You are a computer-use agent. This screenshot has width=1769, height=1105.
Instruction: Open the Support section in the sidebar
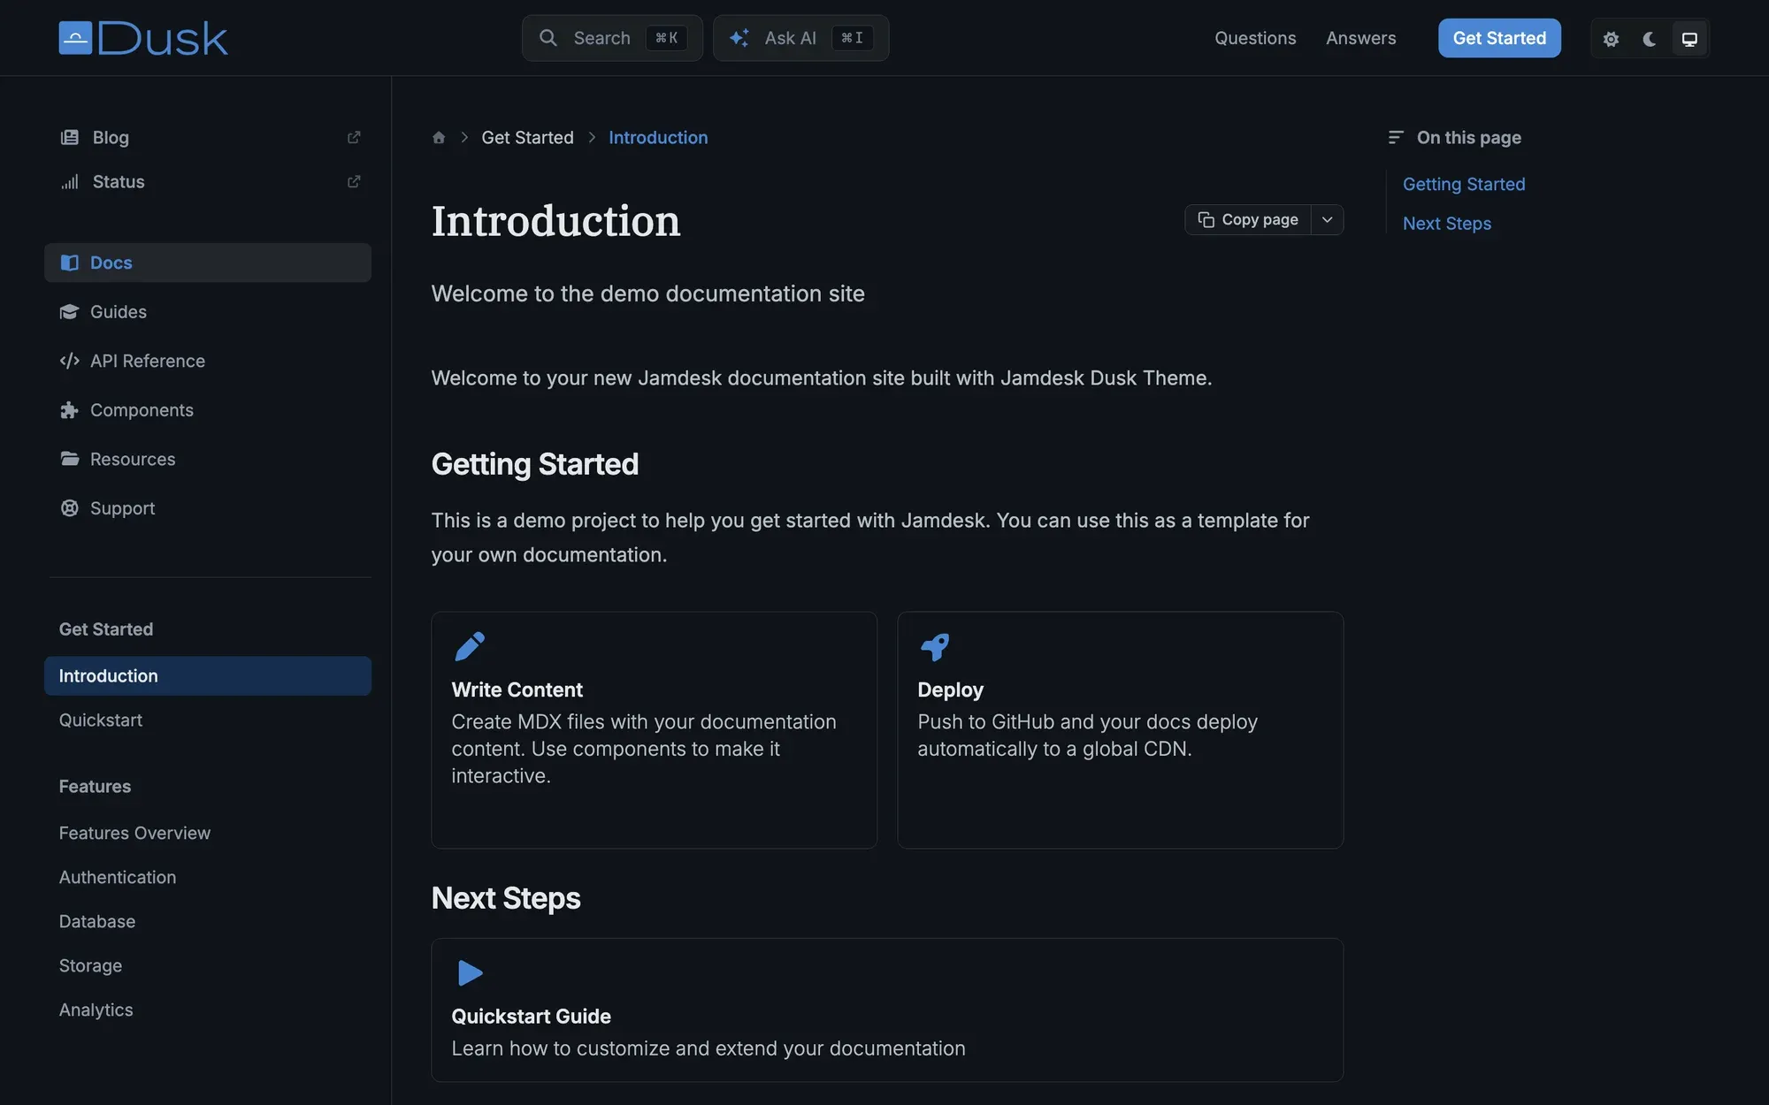(x=208, y=508)
